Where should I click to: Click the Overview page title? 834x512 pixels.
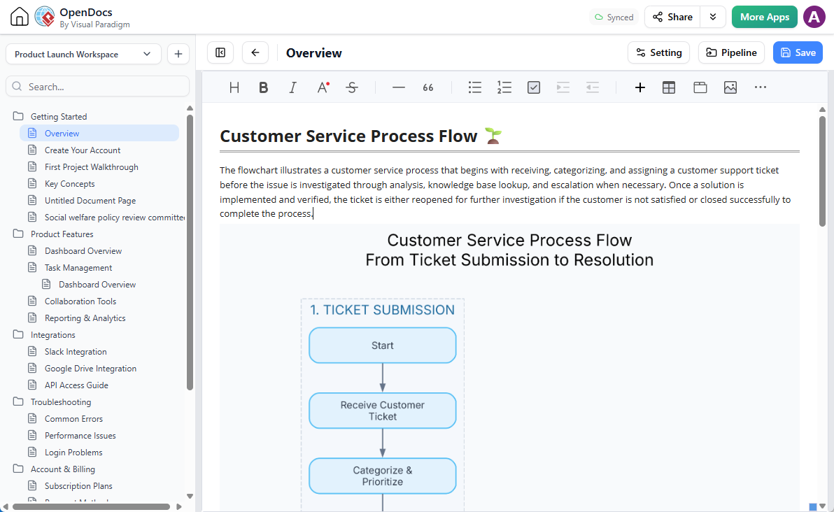314,52
